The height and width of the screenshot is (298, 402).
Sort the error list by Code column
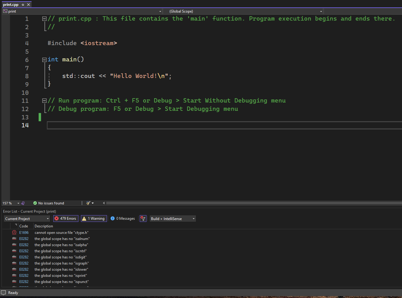tap(25, 226)
